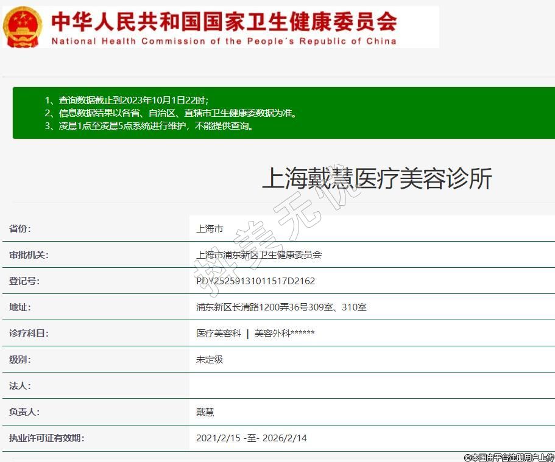Click the 审批机关 row label

[x=29, y=255]
